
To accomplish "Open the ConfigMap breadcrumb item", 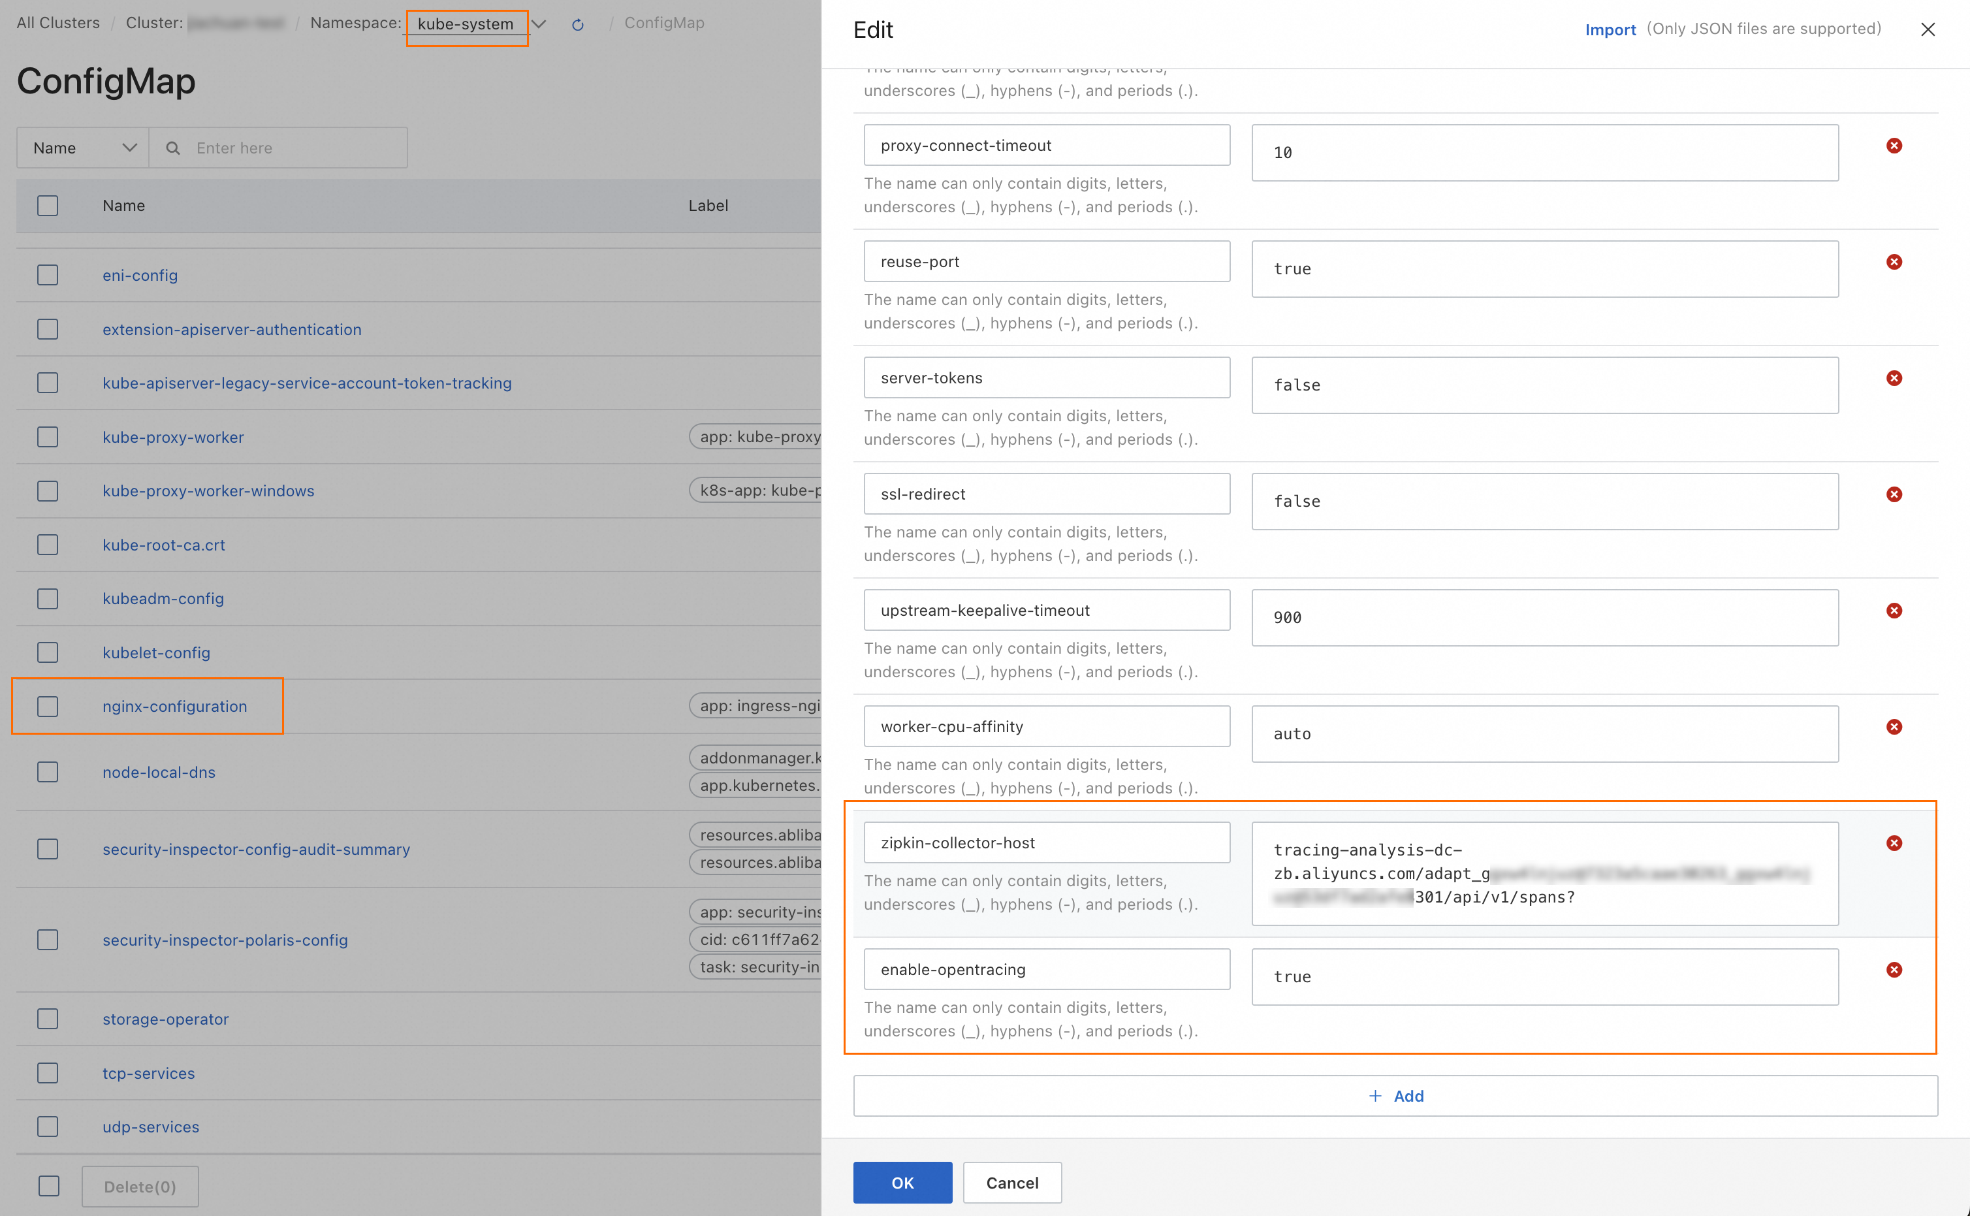I will tap(663, 24).
